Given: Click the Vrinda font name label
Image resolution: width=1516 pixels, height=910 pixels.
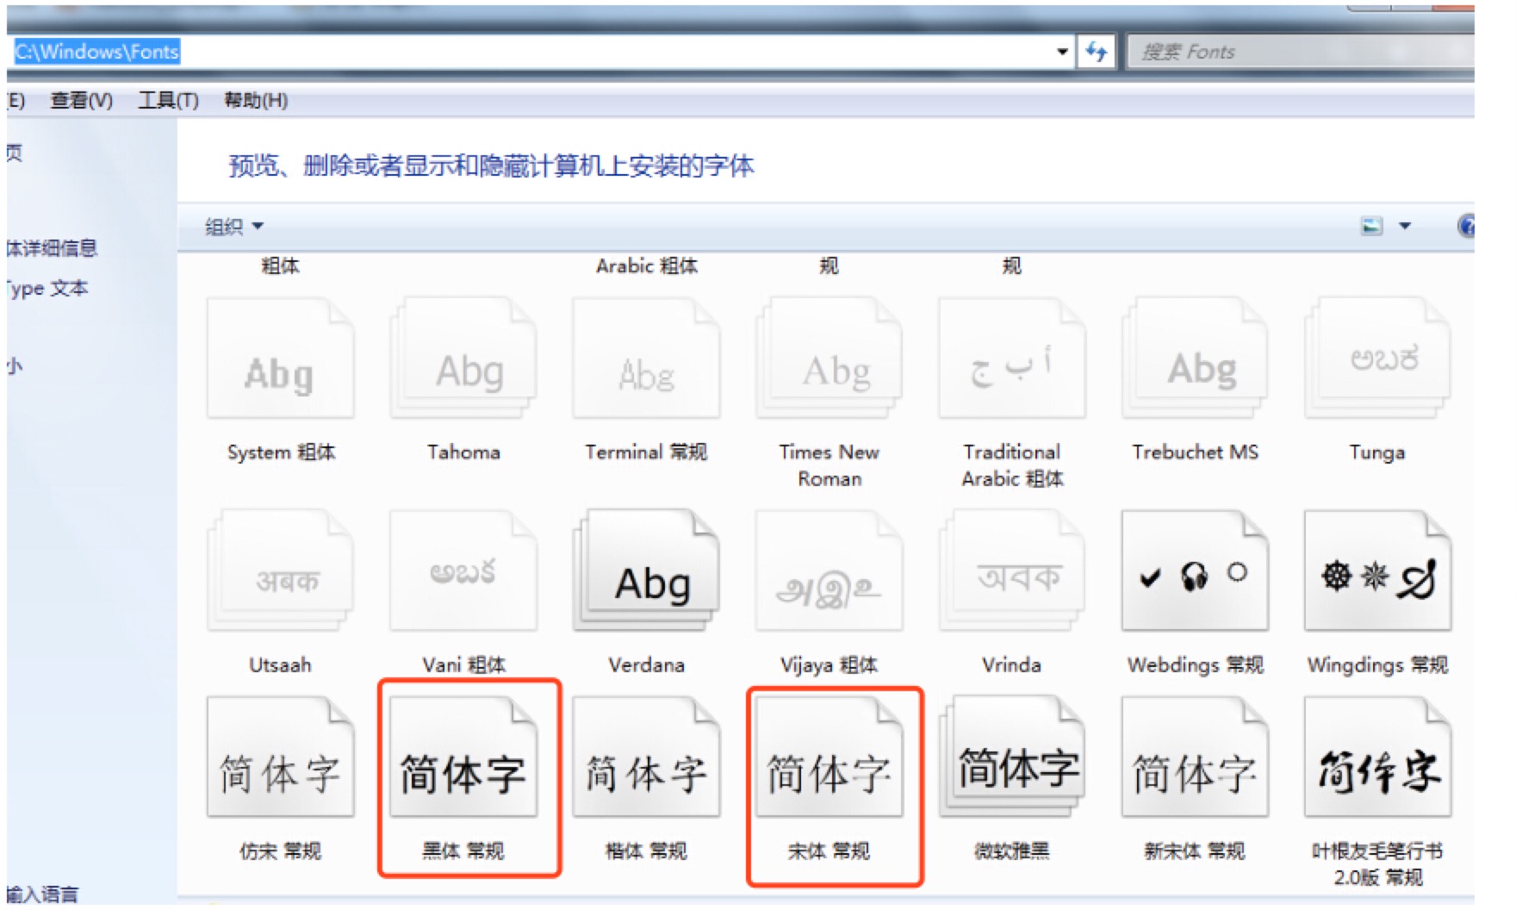Looking at the screenshot, I should pos(1011,665).
